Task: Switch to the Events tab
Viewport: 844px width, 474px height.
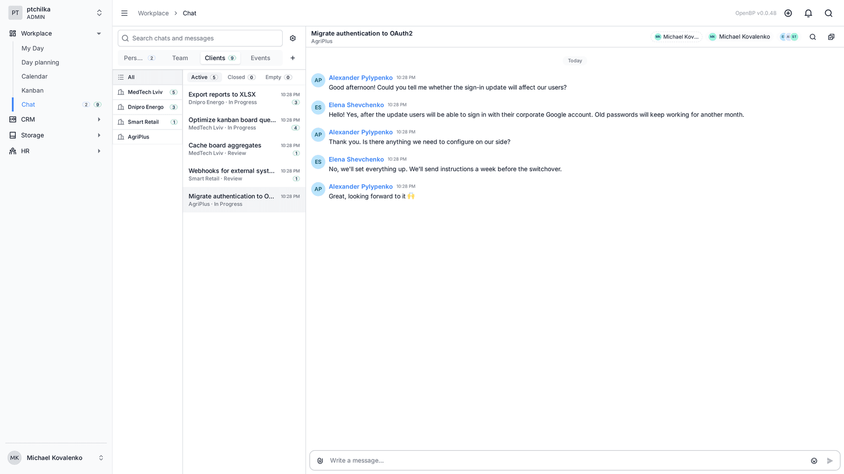Action: tap(261, 58)
